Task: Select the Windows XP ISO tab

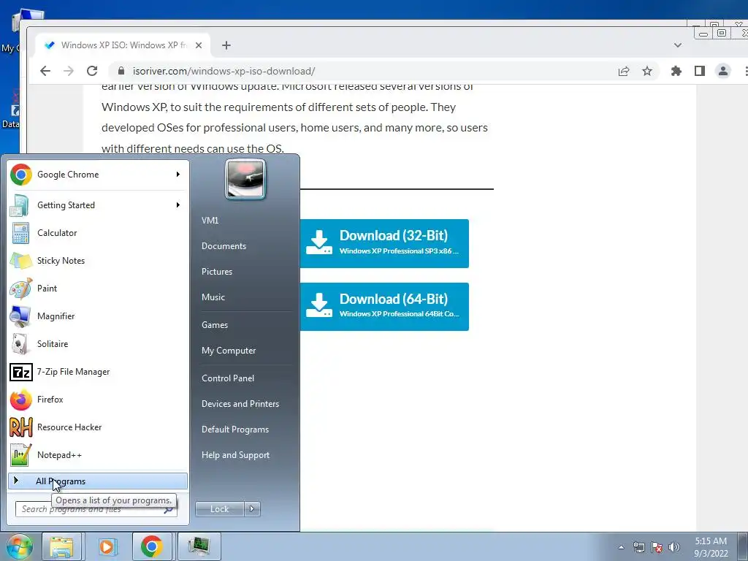Action: [x=123, y=45]
